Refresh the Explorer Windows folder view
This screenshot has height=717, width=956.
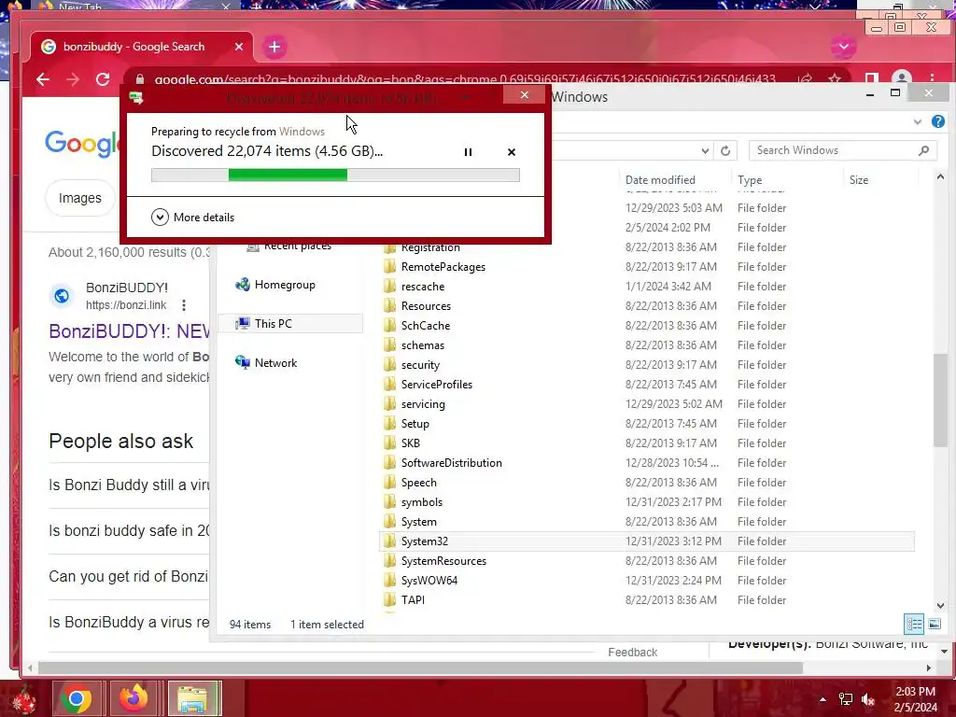(x=724, y=150)
